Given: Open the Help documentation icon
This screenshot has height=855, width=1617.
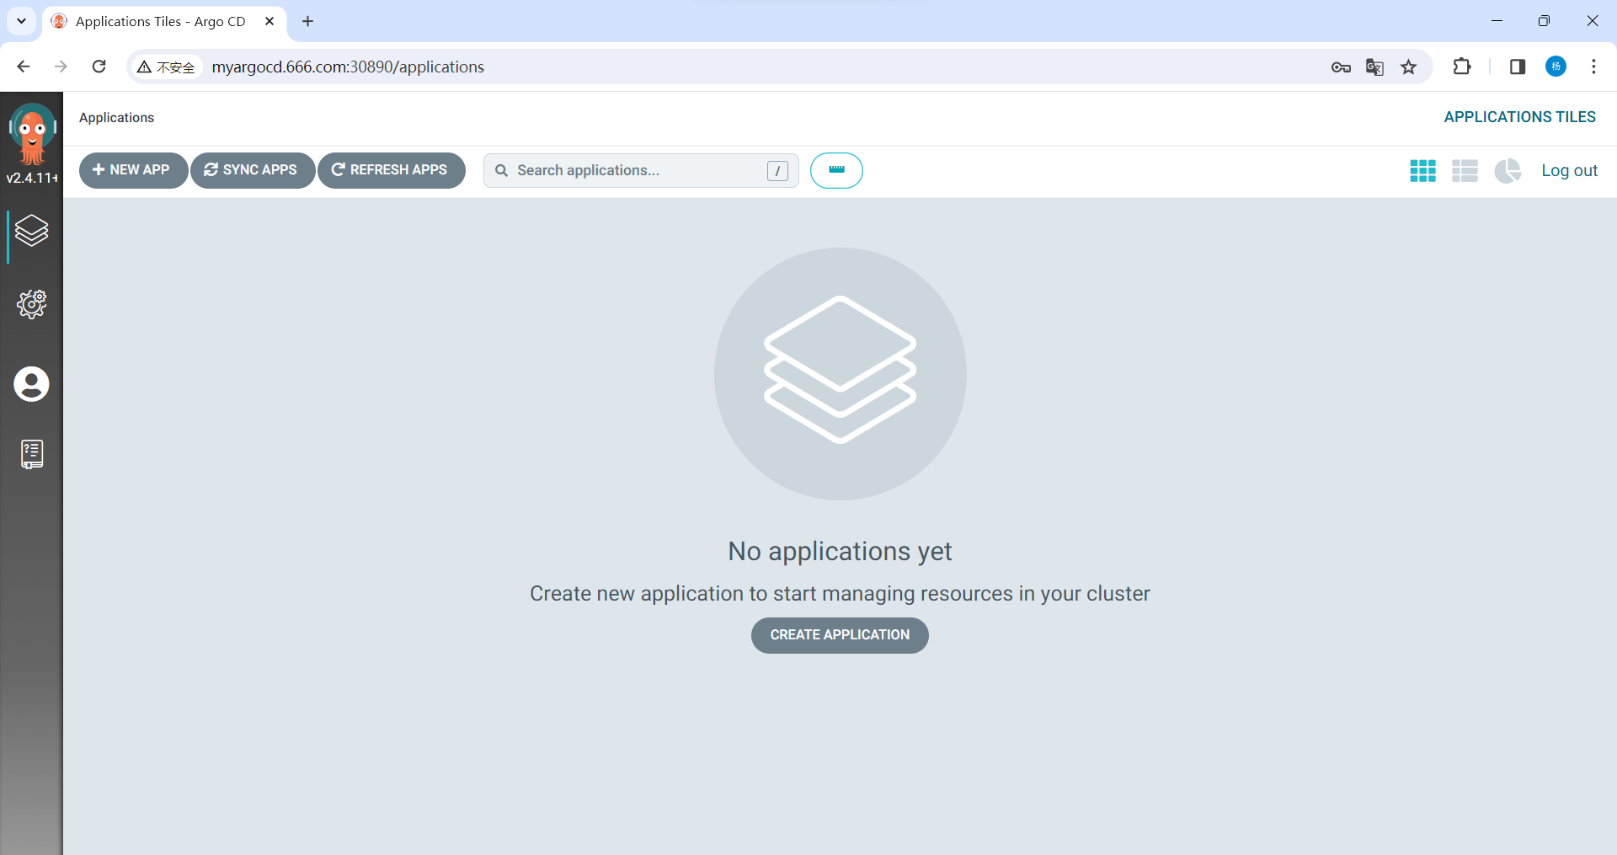Looking at the screenshot, I should pyautogui.click(x=31, y=454).
